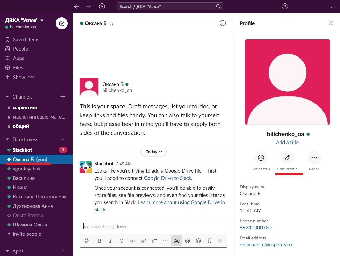
Task: Toggle strikethrough formatting
Action: point(122,241)
